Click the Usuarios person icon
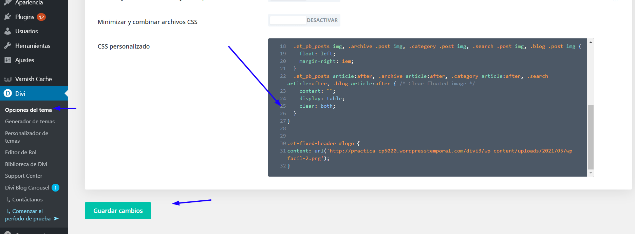The image size is (635, 234). (7, 31)
